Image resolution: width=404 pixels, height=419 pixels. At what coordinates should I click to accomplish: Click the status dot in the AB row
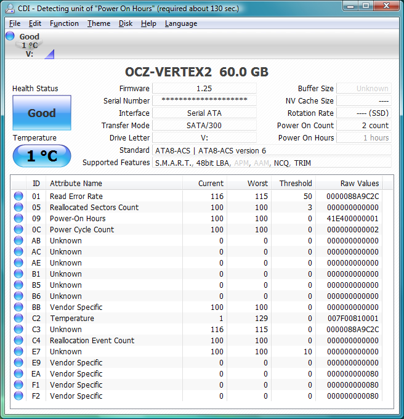click(x=18, y=240)
